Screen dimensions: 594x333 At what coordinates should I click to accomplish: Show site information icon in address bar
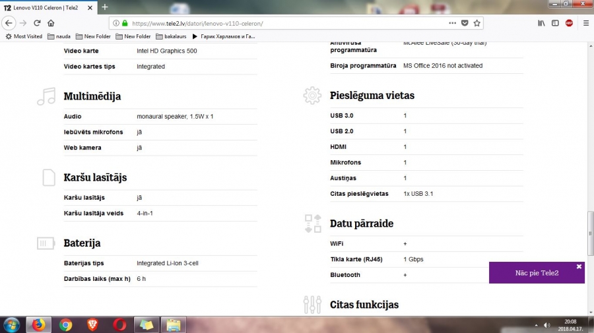point(116,23)
